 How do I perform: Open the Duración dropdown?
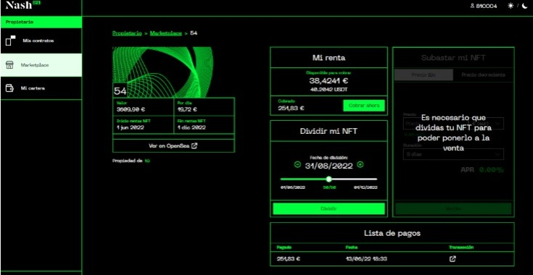(x=453, y=154)
